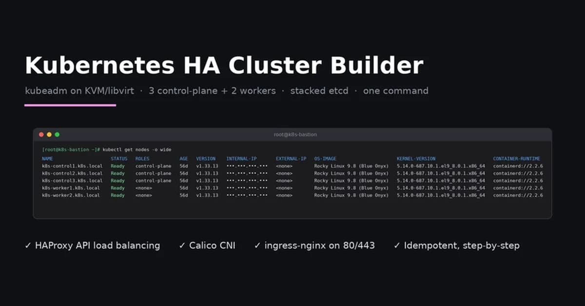The width and height of the screenshot is (585, 306).
Task: Click the INTERNAL-IP column header
Action: point(241,159)
